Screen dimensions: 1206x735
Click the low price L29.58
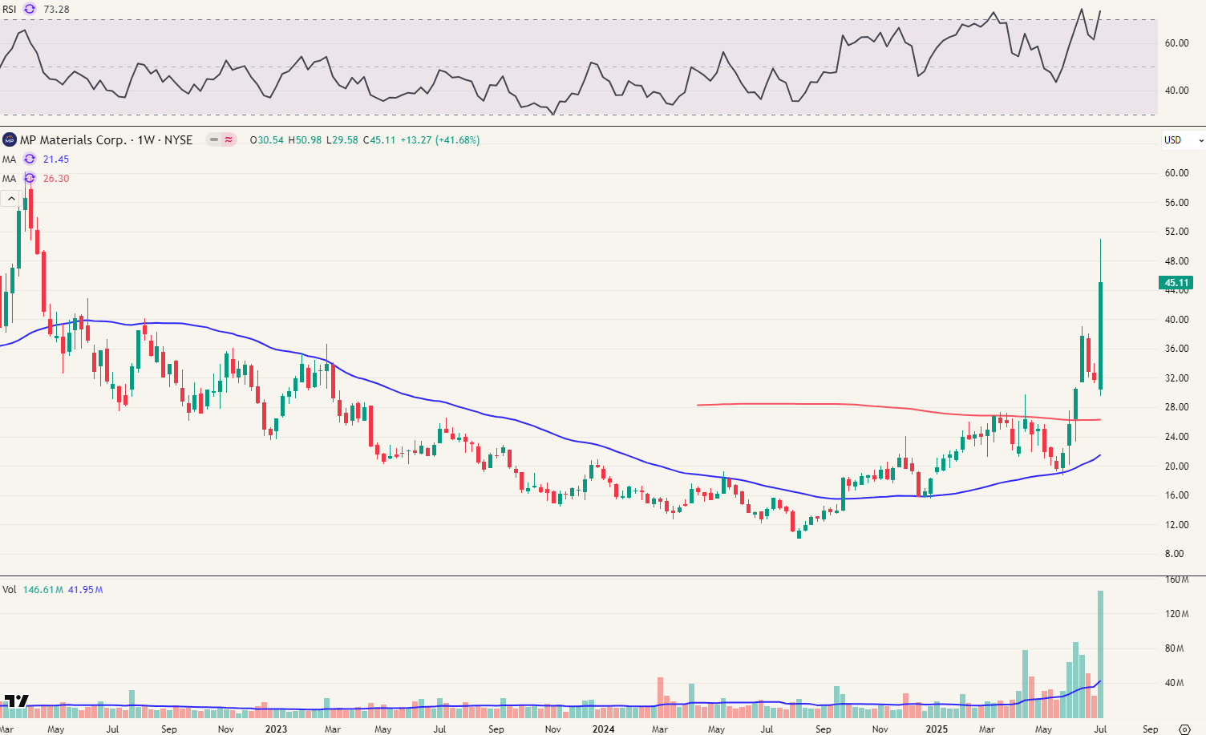pos(342,139)
